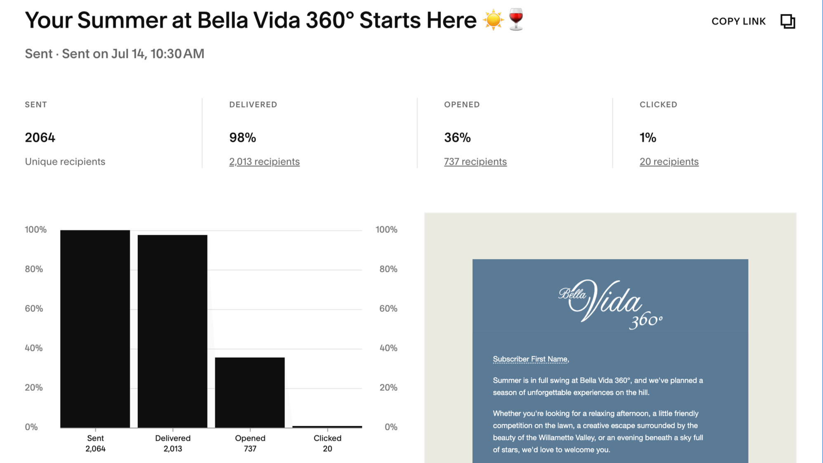Click the campaign title heading
The height and width of the screenshot is (463, 823).
pyautogui.click(x=274, y=20)
